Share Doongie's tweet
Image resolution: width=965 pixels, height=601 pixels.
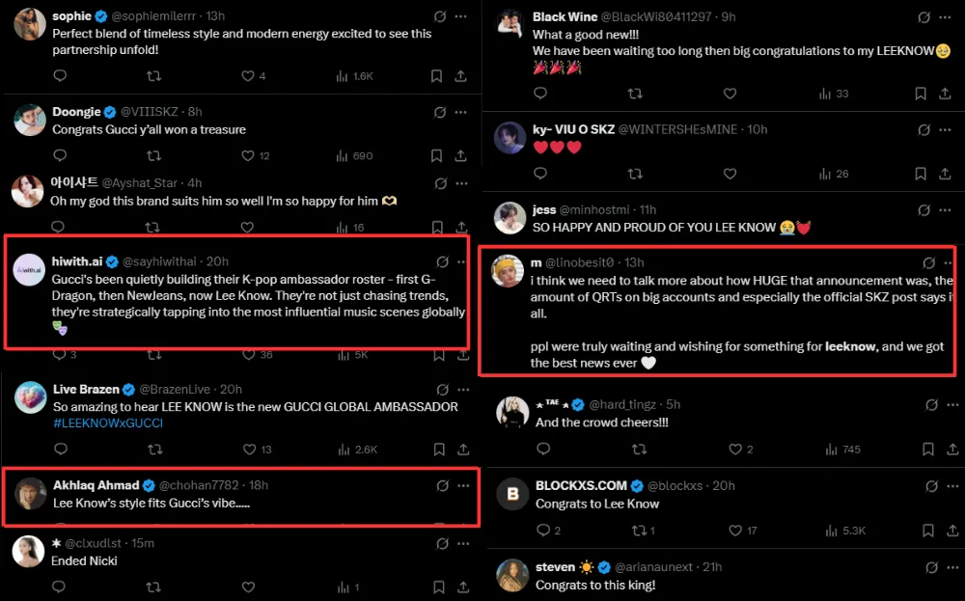[x=461, y=155]
